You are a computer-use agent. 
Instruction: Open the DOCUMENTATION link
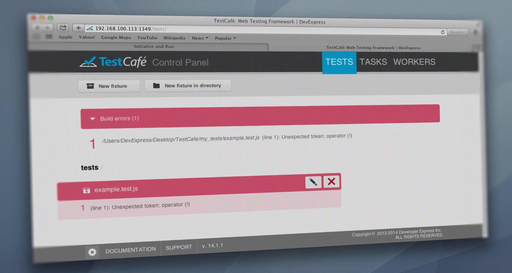pos(131,250)
